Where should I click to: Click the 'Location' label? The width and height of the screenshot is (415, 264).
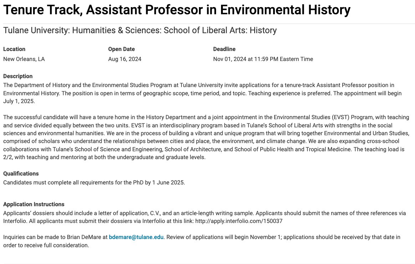coord(14,49)
